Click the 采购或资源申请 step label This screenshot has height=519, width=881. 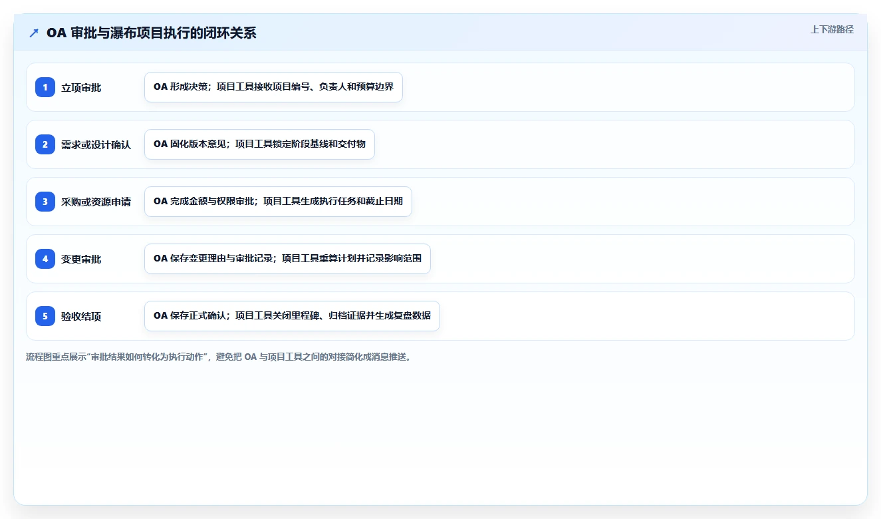[96, 202]
